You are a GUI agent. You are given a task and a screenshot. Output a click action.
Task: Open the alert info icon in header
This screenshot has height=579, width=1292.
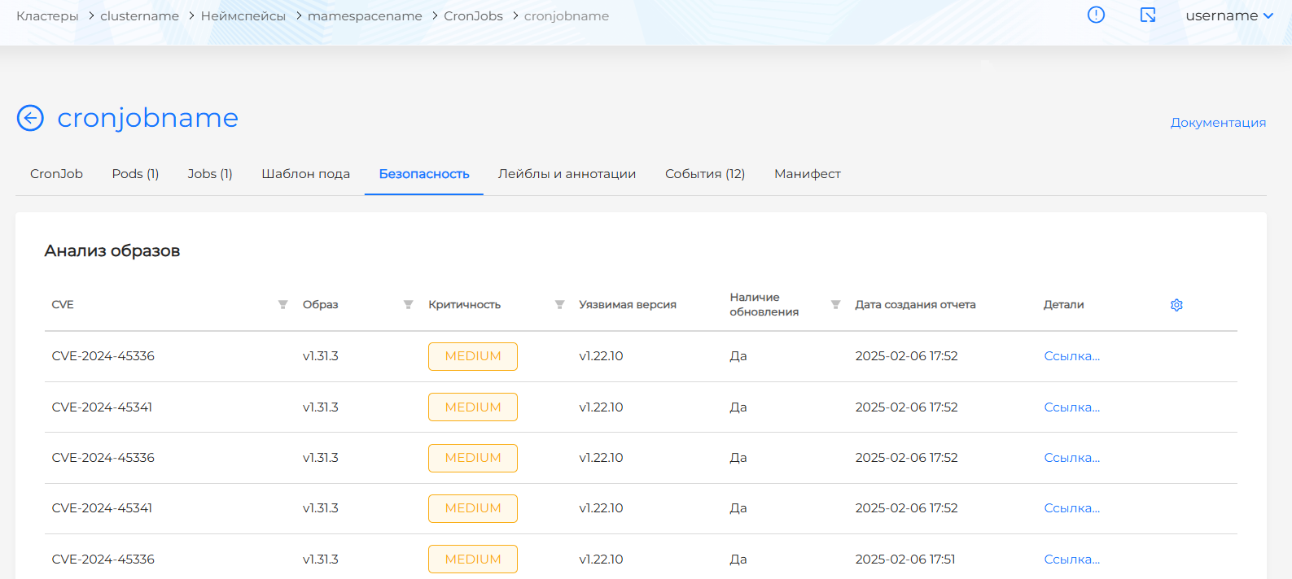(1096, 15)
